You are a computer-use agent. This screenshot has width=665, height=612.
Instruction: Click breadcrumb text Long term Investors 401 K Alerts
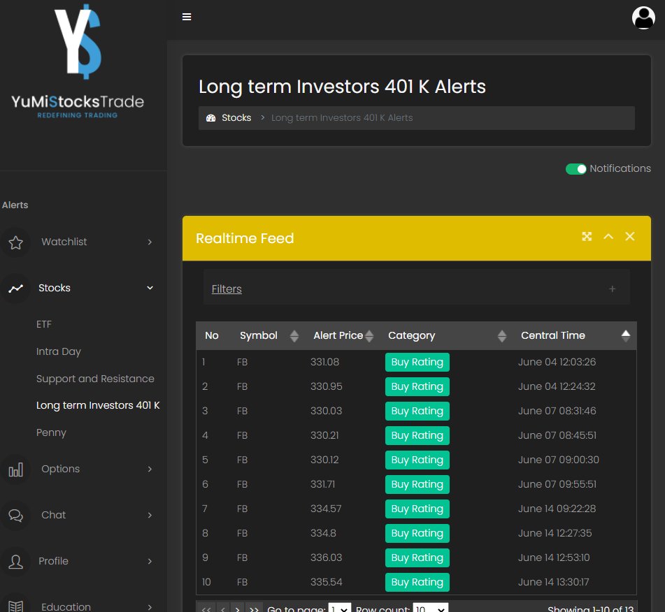[x=342, y=118]
